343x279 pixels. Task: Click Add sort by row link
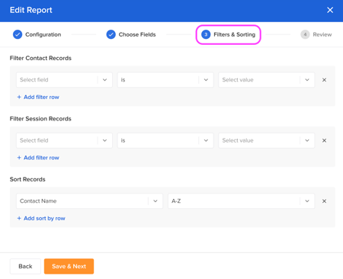tap(41, 218)
